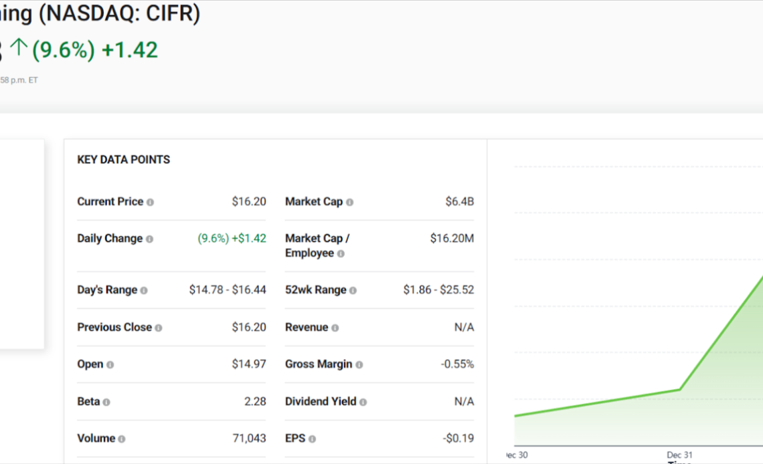The image size is (763, 464).
Task: Click the 52wk Range label
Action: (x=316, y=290)
